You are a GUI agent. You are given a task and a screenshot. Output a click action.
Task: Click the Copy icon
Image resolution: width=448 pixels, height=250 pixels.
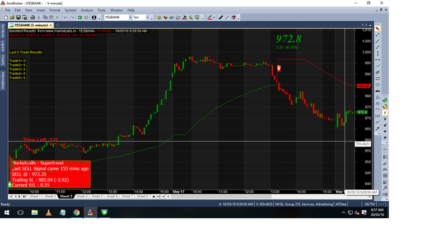tap(45, 17)
